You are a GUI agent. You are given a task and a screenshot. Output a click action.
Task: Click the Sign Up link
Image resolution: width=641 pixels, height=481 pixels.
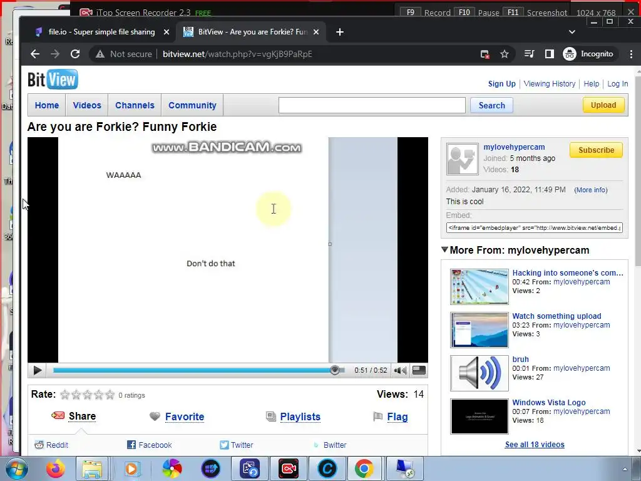click(x=501, y=83)
